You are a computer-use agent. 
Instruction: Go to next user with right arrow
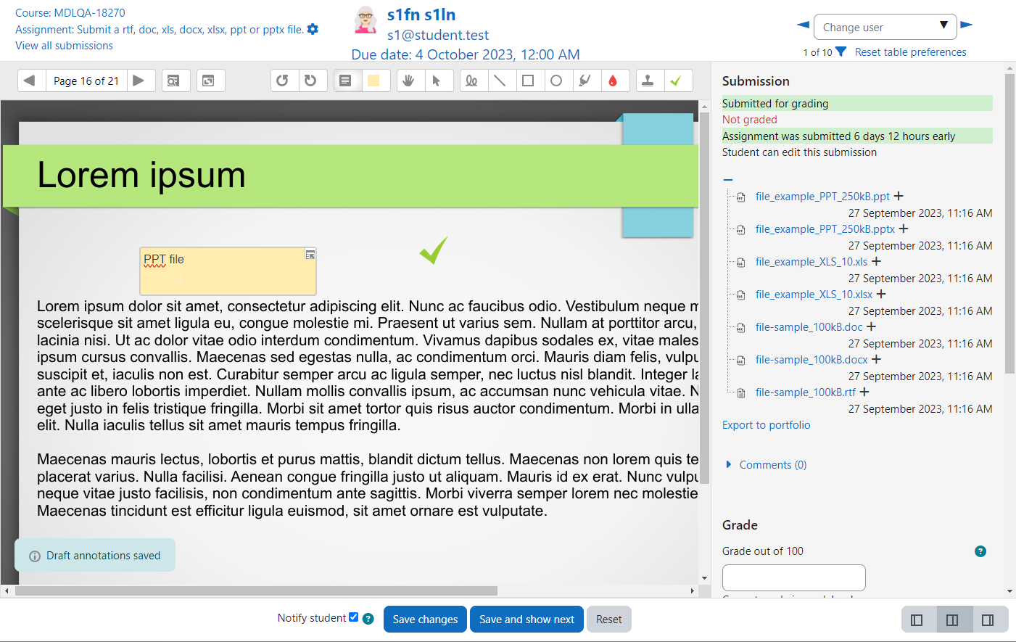(x=966, y=25)
